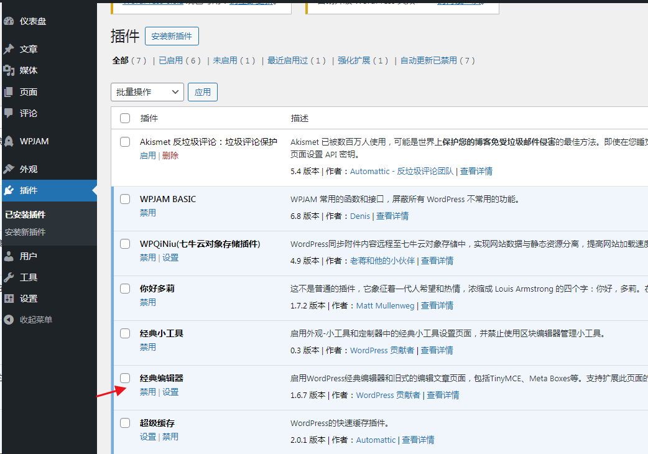This screenshot has height=454, width=648.
Task: Click 禁用 under 你好多莉
Action: click(148, 302)
